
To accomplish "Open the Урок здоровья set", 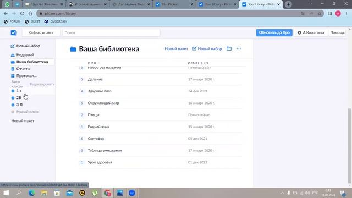I will coord(160,162).
